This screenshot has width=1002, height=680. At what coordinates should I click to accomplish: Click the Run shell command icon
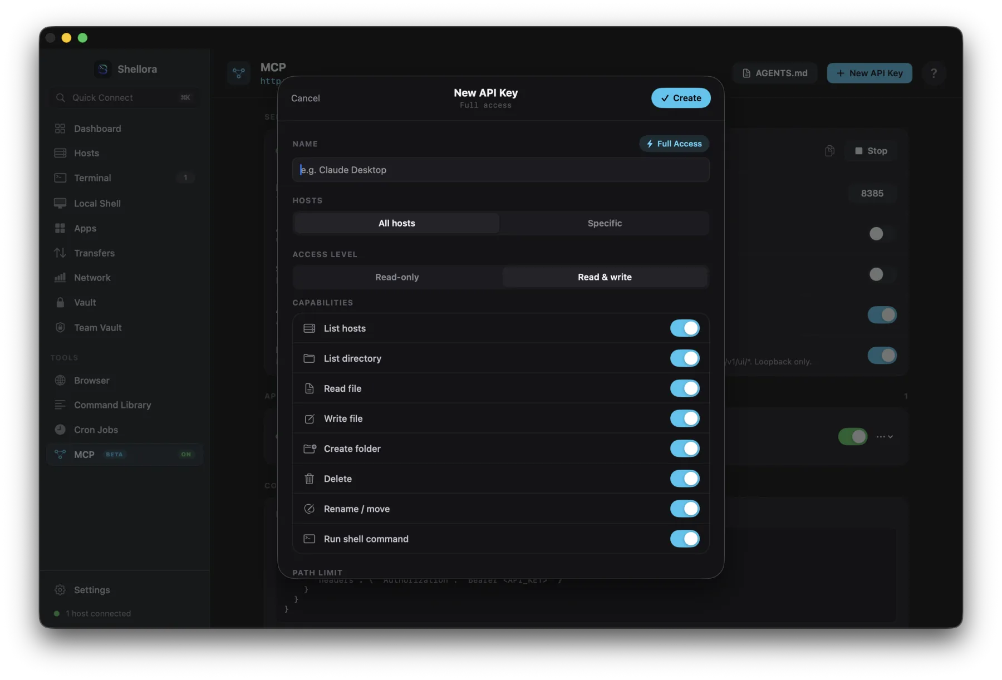point(310,539)
